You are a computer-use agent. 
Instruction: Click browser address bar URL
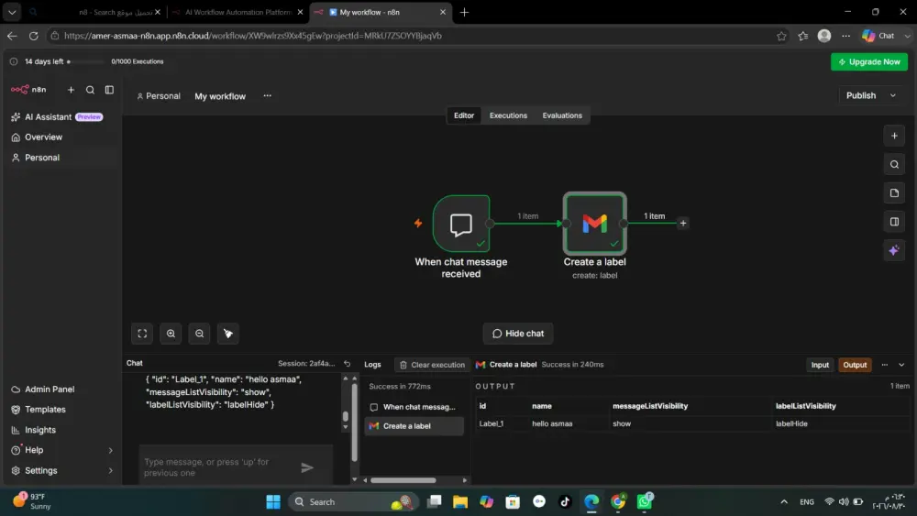click(253, 36)
